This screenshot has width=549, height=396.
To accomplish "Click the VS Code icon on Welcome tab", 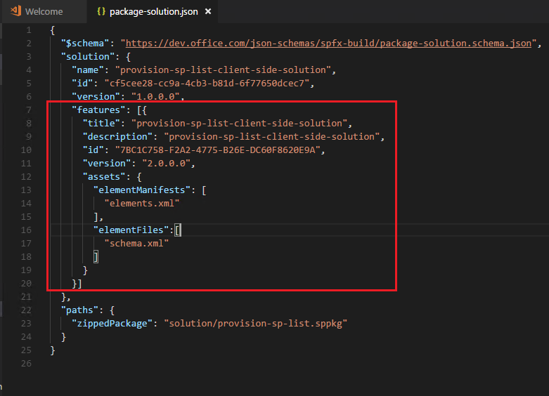I will [x=15, y=11].
